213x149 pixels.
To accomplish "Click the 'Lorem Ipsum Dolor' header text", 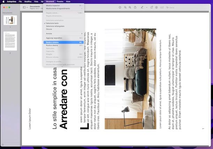I will pos(30,119).
